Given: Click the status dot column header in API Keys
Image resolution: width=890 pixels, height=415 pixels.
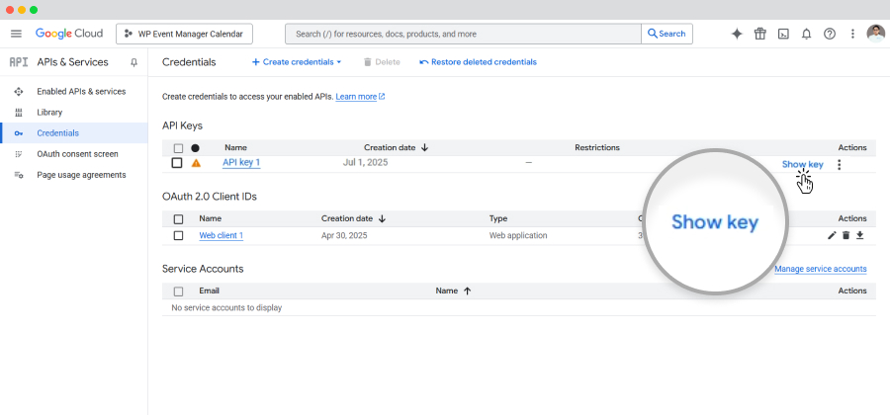Looking at the screenshot, I should click(x=195, y=148).
